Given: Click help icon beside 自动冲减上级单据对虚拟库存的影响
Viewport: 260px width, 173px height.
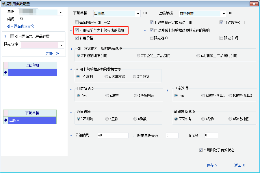Looking at the screenshot, I should (x=145, y=31).
